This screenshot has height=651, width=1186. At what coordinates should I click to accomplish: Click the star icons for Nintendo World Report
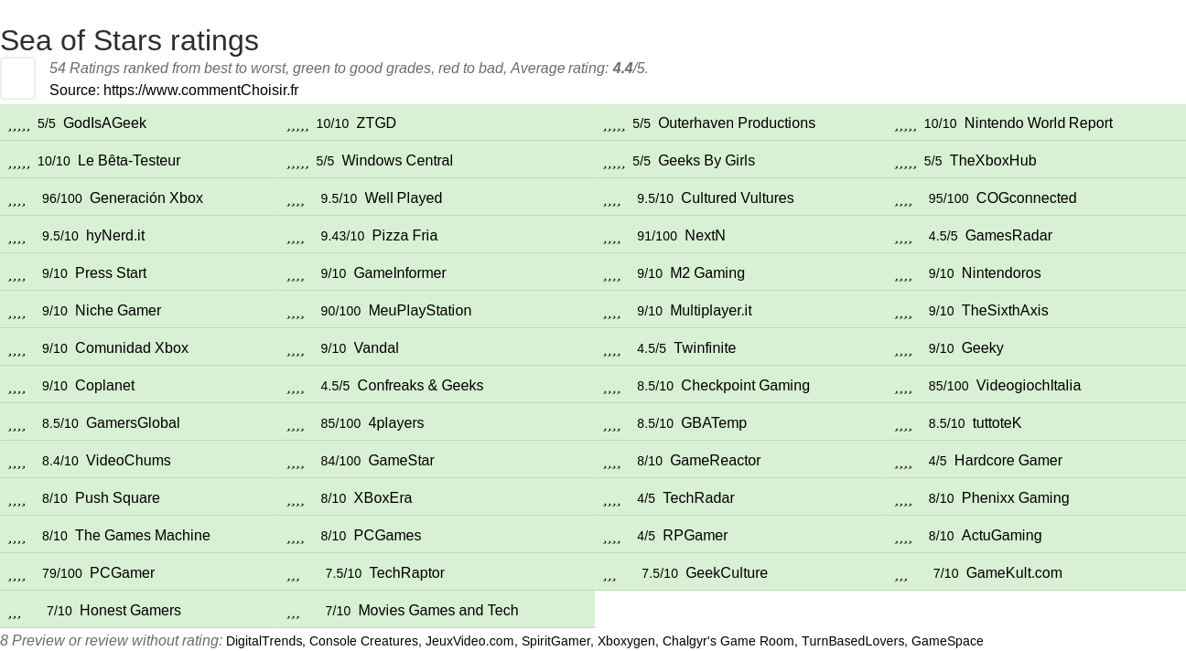[906, 123]
